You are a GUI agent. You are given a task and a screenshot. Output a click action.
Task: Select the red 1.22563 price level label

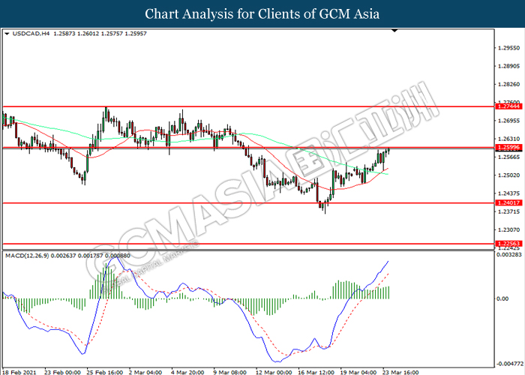coord(508,244)
